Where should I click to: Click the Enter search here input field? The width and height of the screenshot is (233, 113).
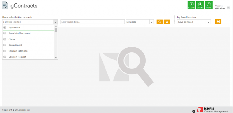[x=92, y=22]
